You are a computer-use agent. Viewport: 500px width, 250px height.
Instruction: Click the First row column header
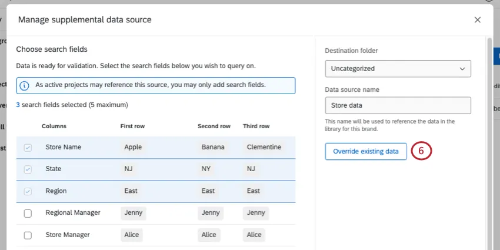[x=132, y=126]
